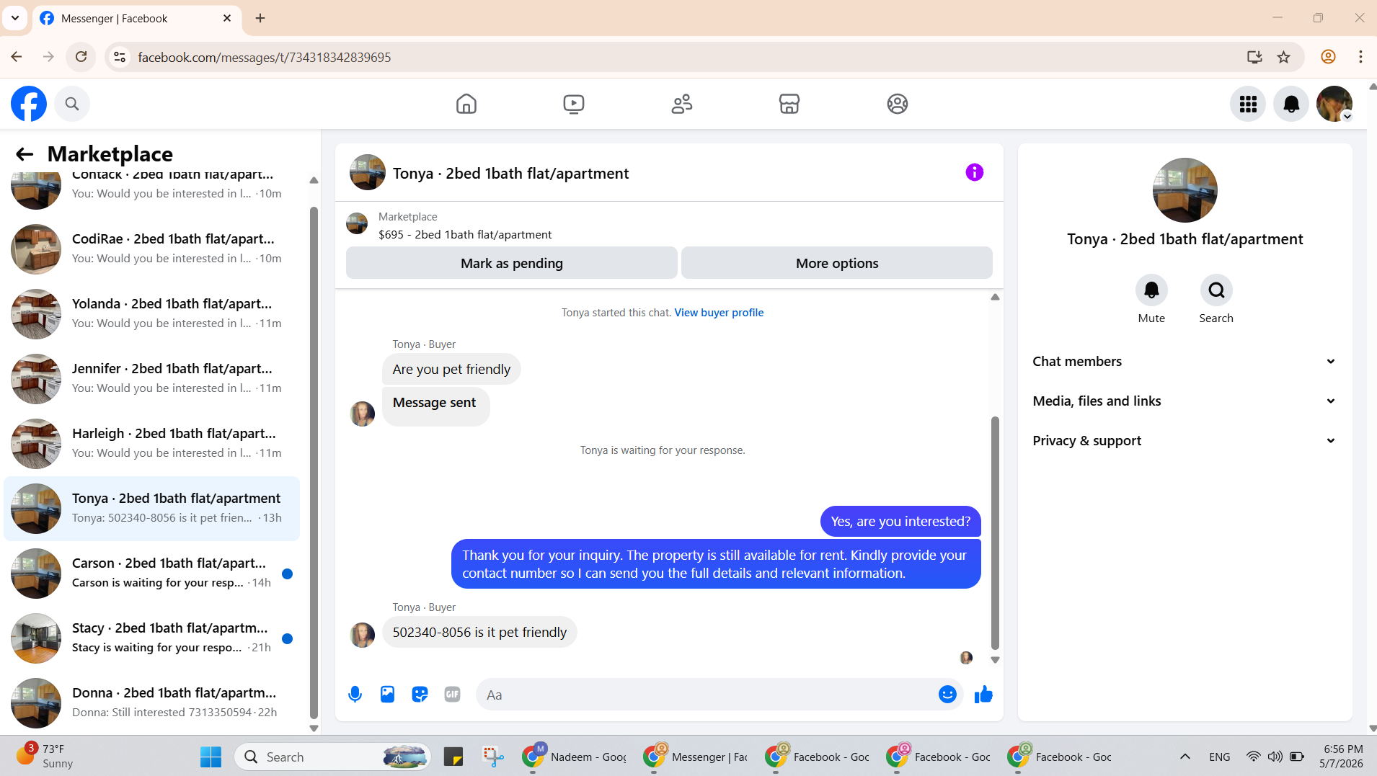Open the sticker picker icon

click(420, 695)
